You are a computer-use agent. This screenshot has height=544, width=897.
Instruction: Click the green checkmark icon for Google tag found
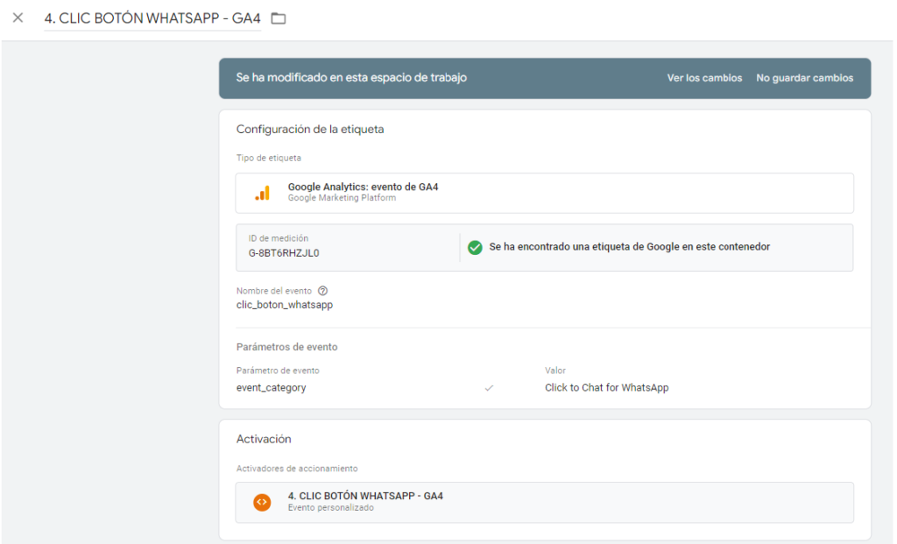[x=475, y=247]
